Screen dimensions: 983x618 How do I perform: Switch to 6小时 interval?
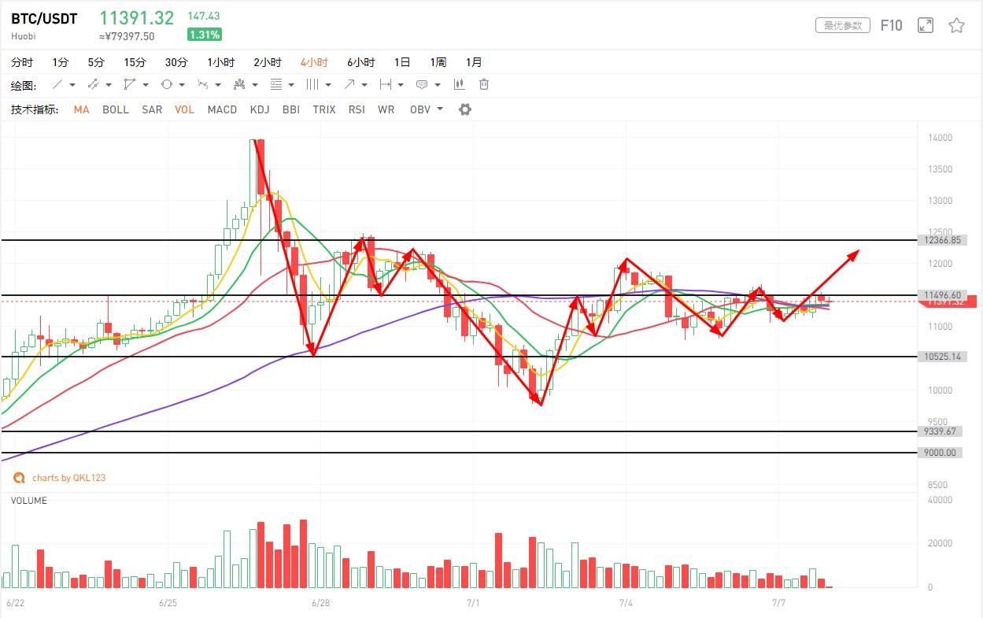click(361, 62)
